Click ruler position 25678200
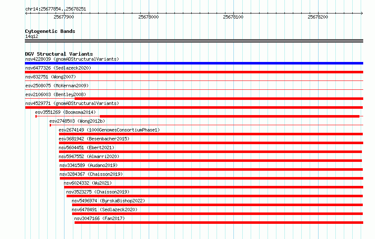 pyautogui.click(x=318, y=17)
